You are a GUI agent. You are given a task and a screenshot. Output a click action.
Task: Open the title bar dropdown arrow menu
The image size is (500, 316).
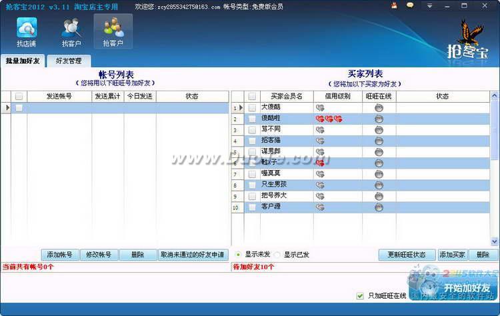pos(429,6)
